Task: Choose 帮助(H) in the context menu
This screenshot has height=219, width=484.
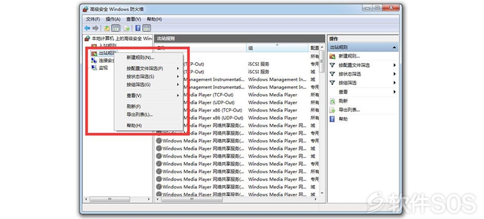Action: tap(148, 125)
